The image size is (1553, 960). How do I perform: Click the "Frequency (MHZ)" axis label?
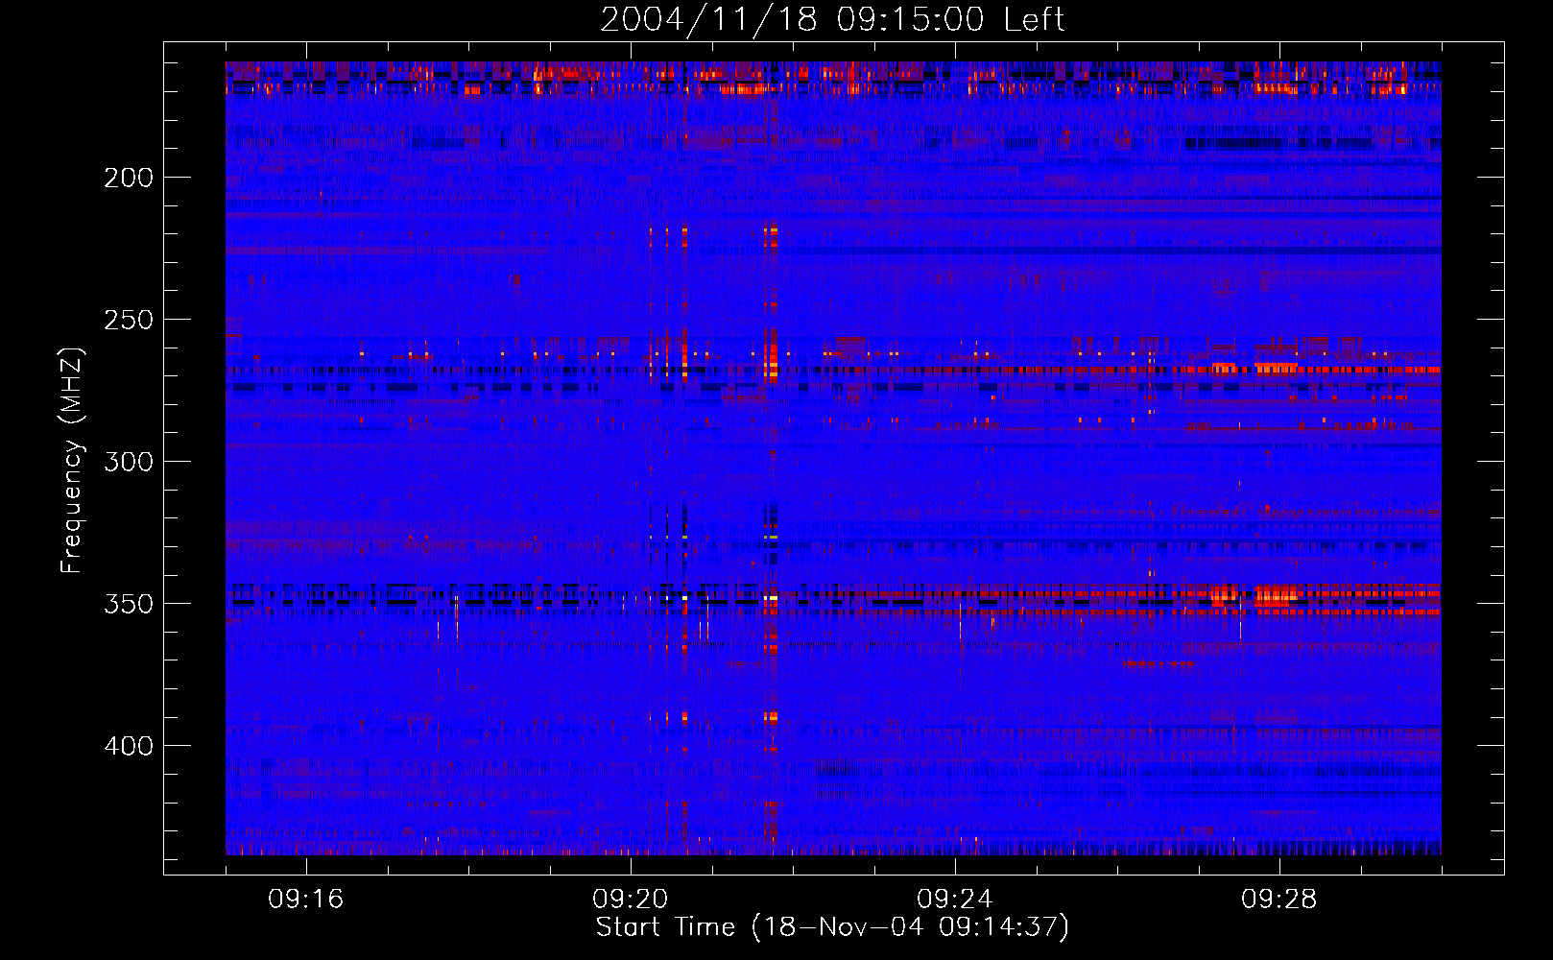click(72, 460)
